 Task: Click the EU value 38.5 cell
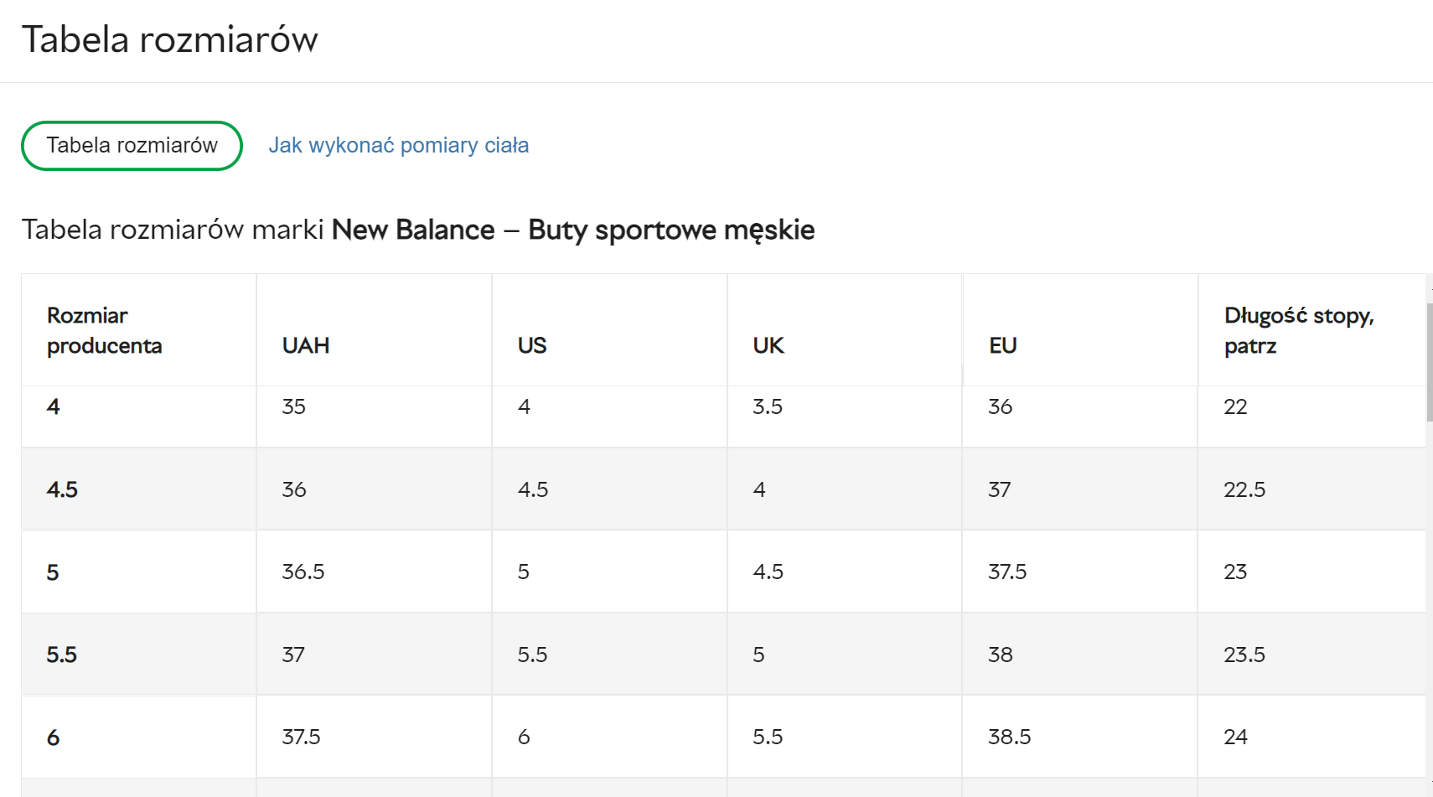pyautogui.click(x=1009, y=737)
